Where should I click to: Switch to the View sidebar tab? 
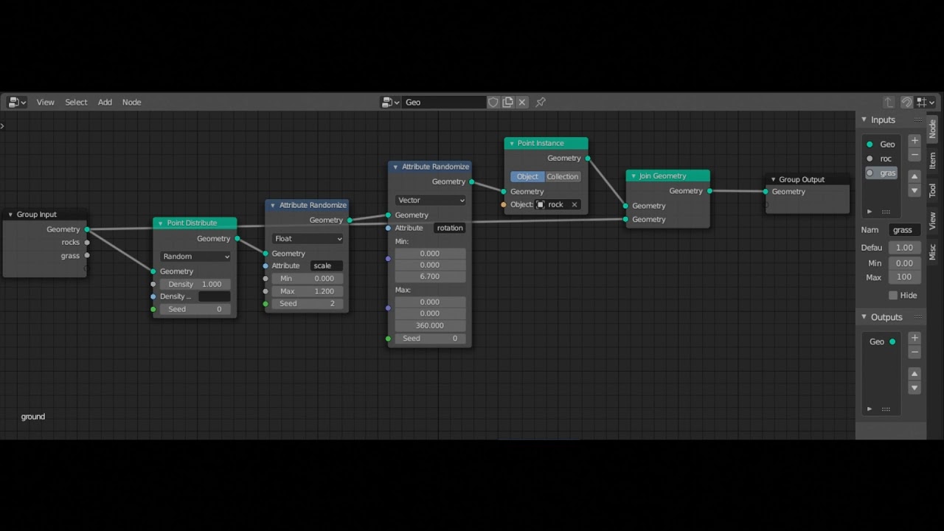tap(932, 220)
